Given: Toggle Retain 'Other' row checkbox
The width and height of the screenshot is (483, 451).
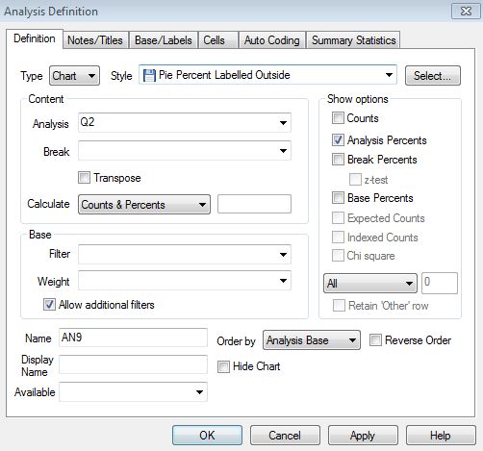Looking at the screenshot, I should (x=340, y=306).
